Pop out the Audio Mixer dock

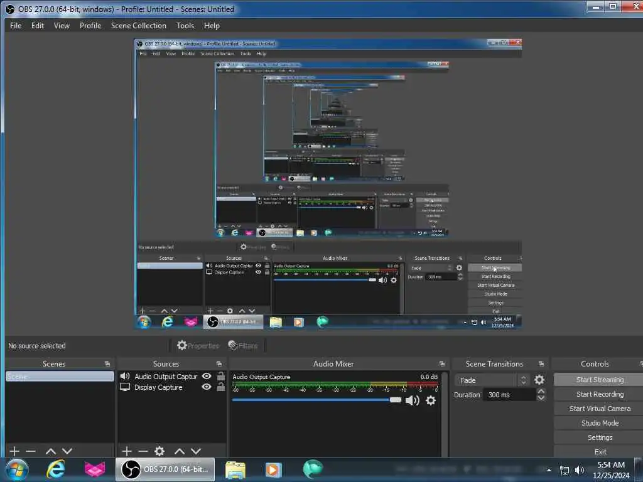(x=441, y=363)
